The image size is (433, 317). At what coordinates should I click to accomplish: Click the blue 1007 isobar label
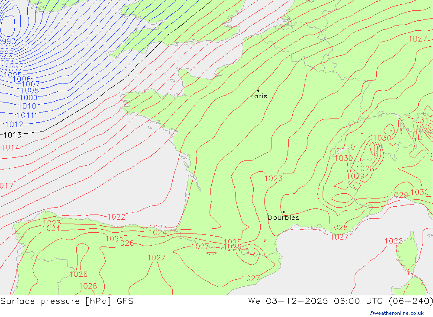tap(31, 84)
